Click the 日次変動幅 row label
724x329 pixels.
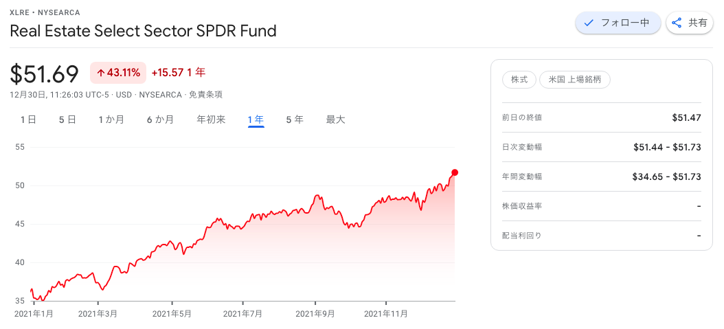point(522,147)
